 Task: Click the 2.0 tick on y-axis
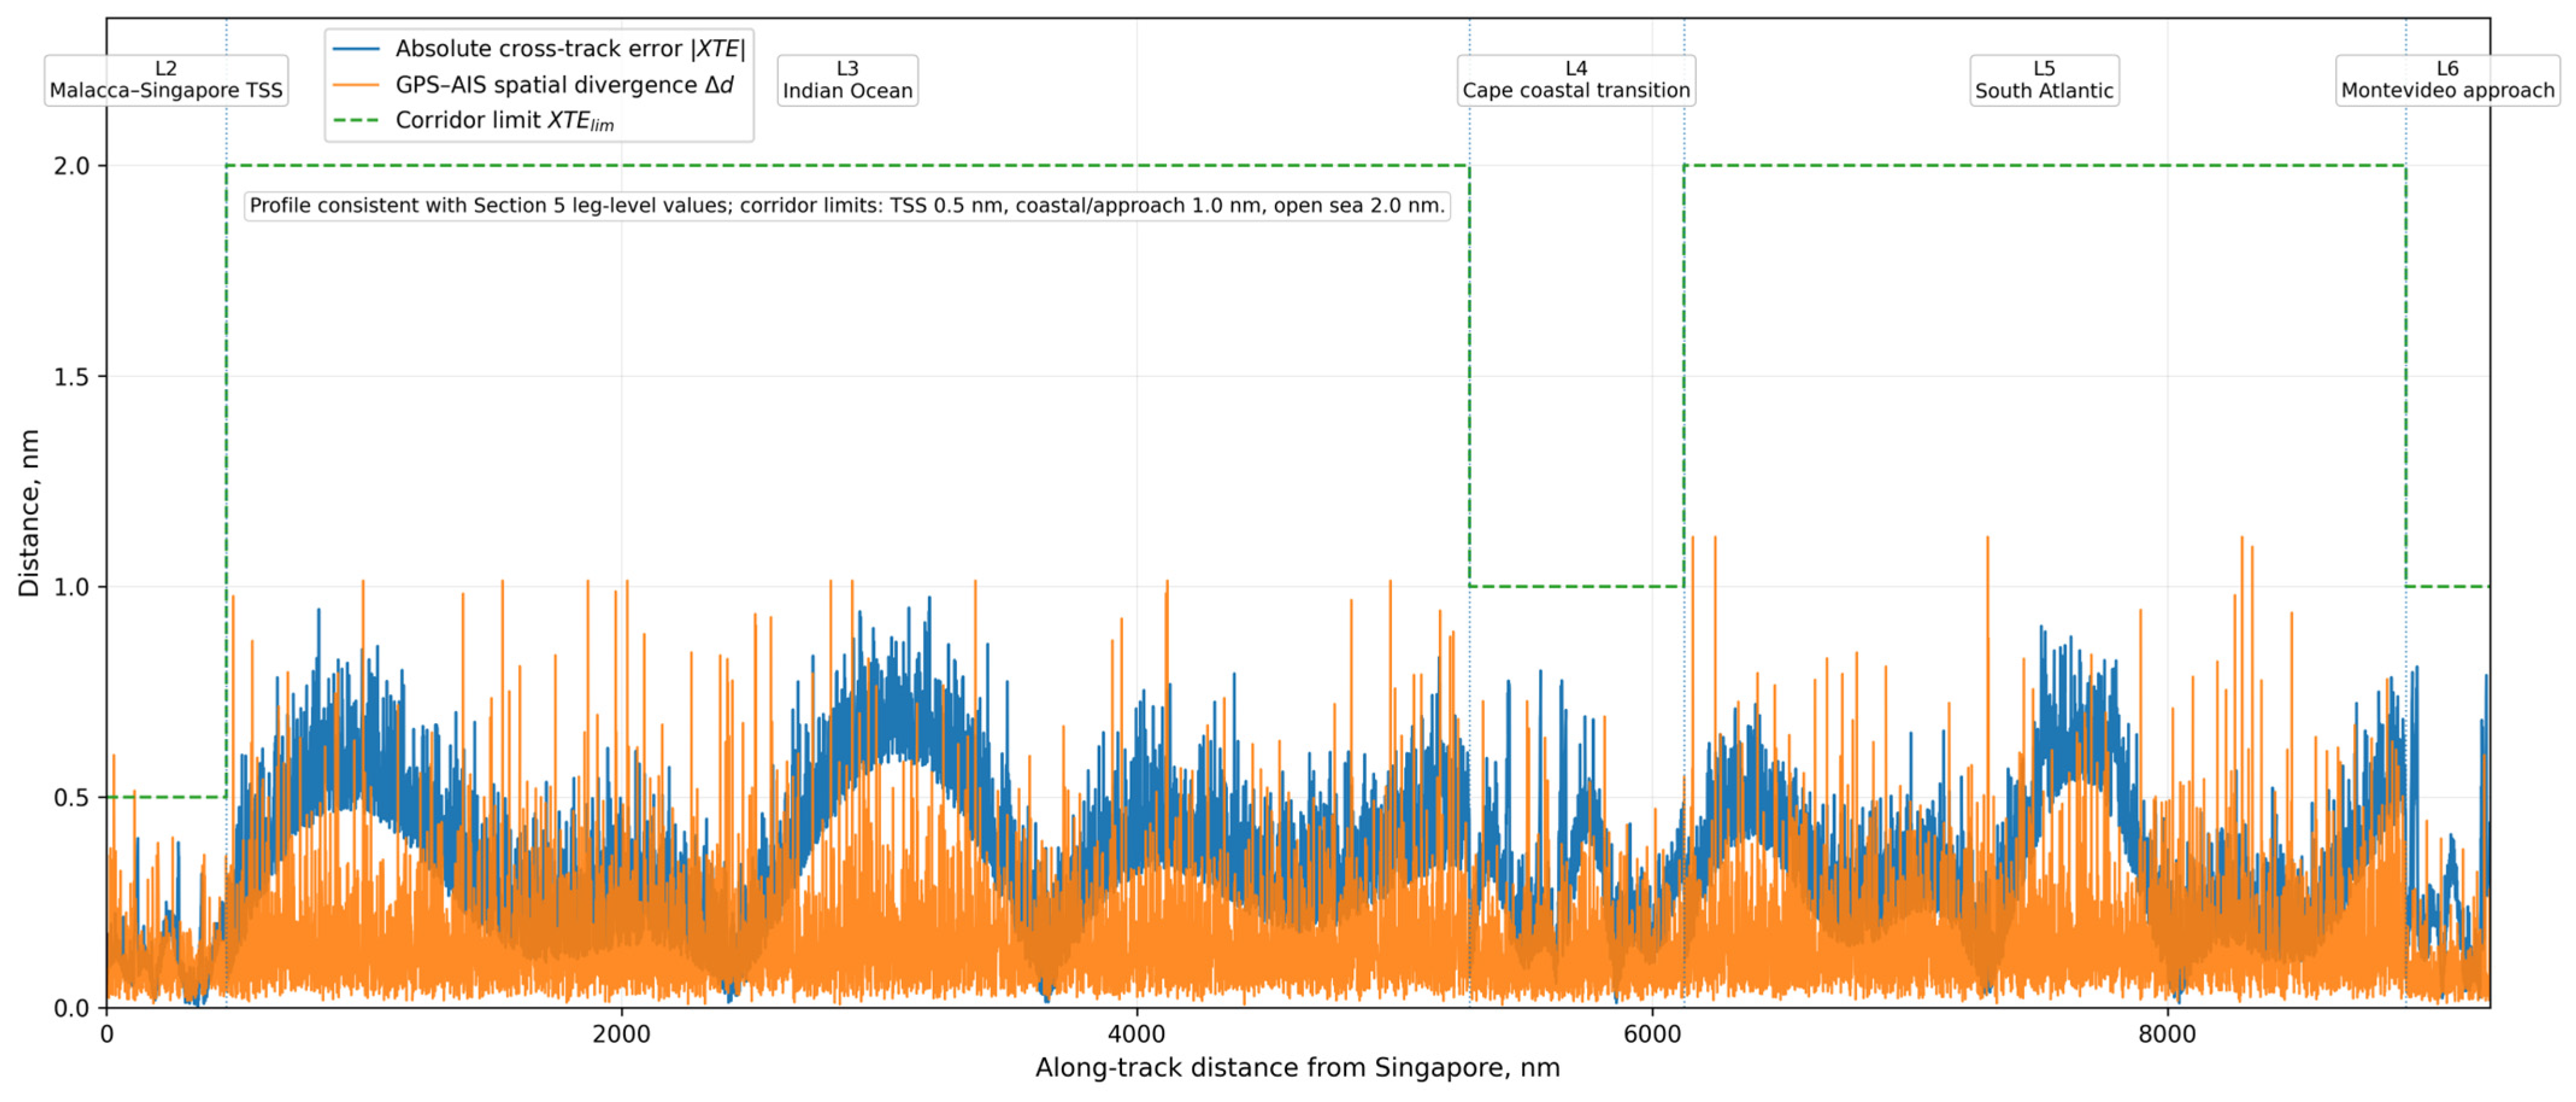[72, 166]
